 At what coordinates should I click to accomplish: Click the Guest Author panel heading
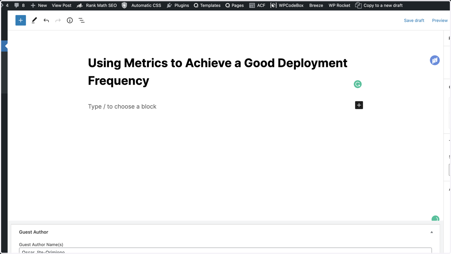34,232
